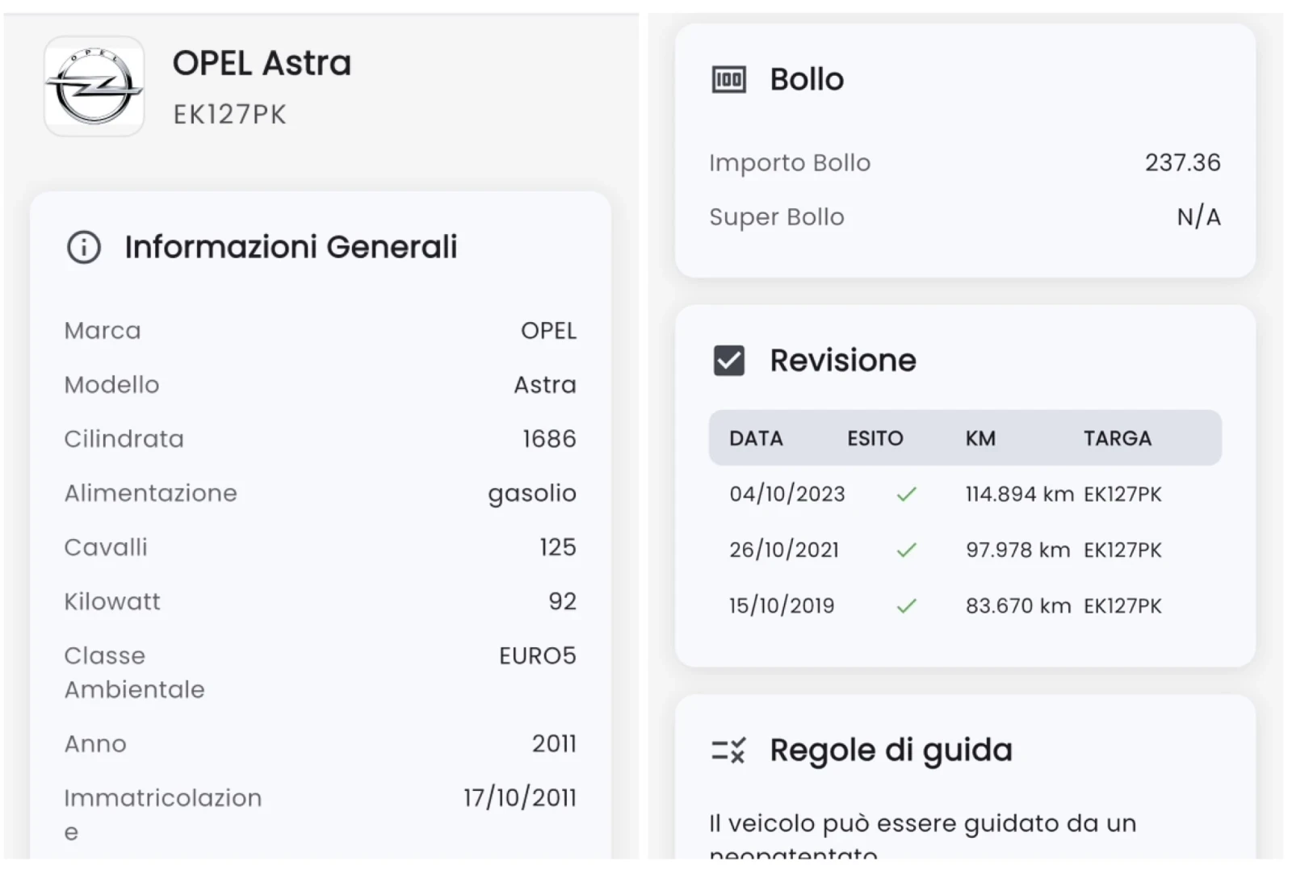Click the Revisione checkmark icon

[728, 361]
